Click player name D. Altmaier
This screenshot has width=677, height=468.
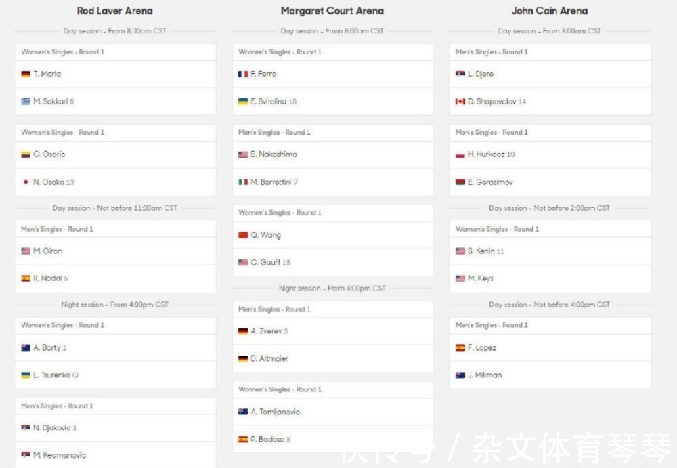point(269,359)
